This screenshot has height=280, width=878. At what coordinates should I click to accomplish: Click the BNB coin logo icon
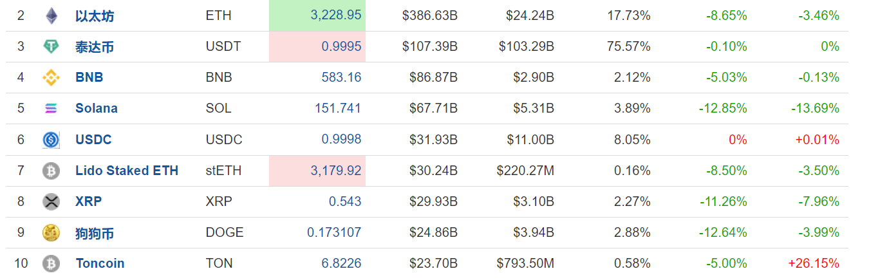(51, 77)
